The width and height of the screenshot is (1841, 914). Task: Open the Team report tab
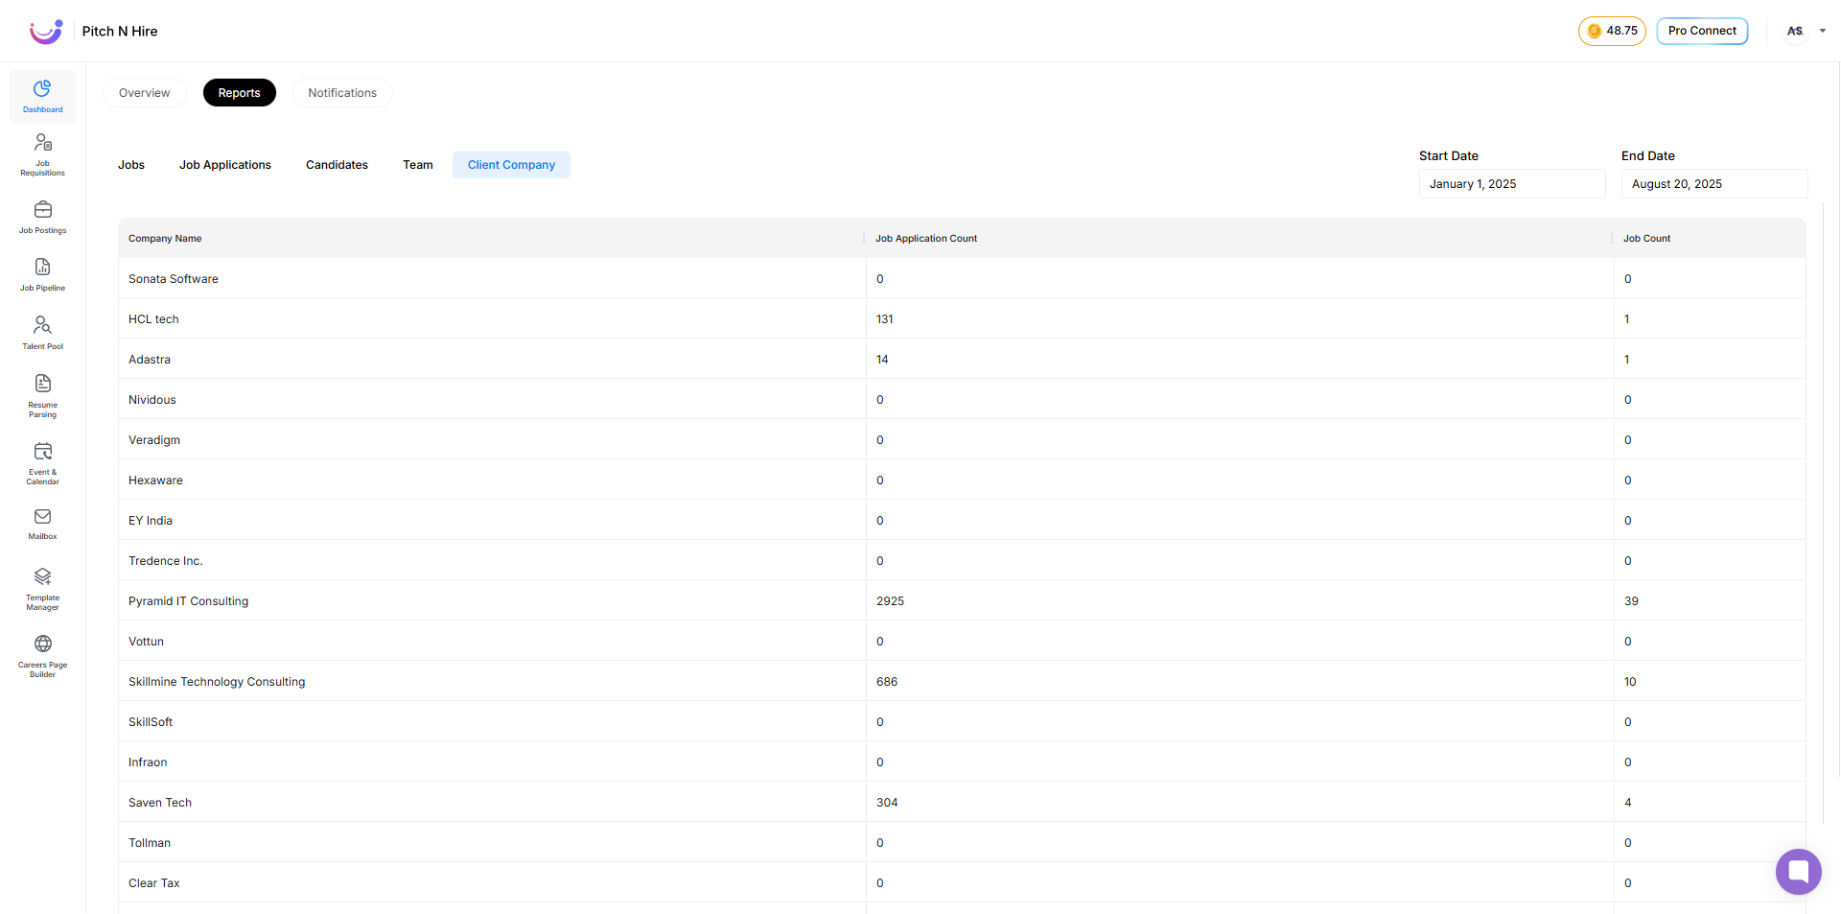click(418, 165)
